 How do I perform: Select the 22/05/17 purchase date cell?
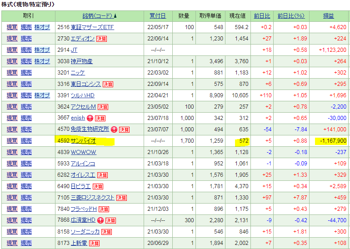pyautogui.click(x=158, y=27)
